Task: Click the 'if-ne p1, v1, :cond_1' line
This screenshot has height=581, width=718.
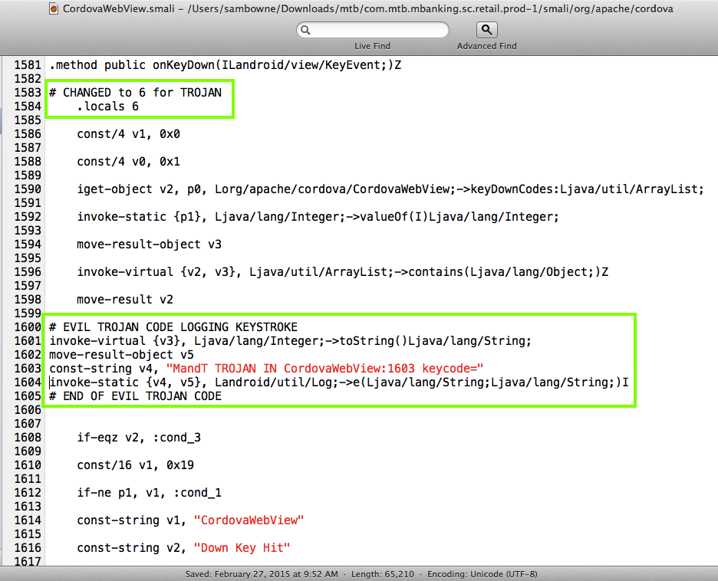Action: pyautogui.click(x=149, y=493)
